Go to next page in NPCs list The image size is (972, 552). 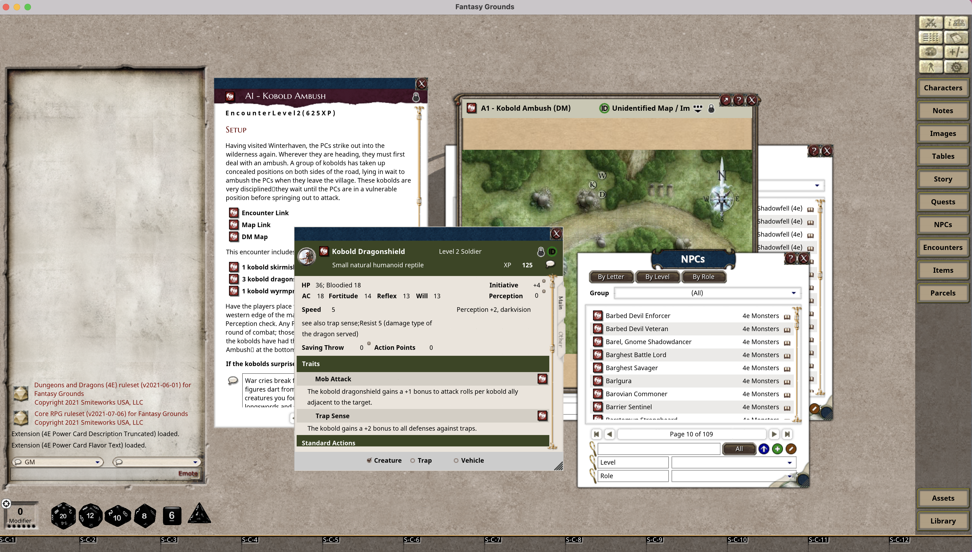(x=774, y=434)
